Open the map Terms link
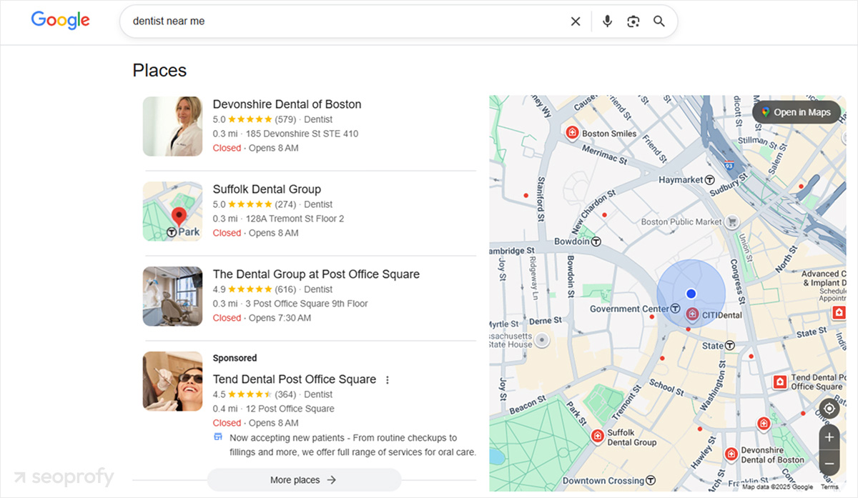The height and width of the screenshot is (498, 858). coord(829,487)
